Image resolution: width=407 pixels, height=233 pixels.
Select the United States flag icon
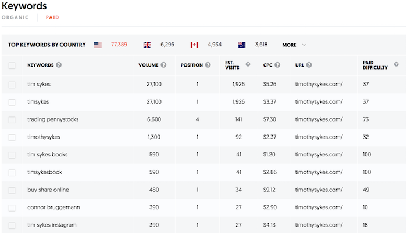[x=98, y=45]
